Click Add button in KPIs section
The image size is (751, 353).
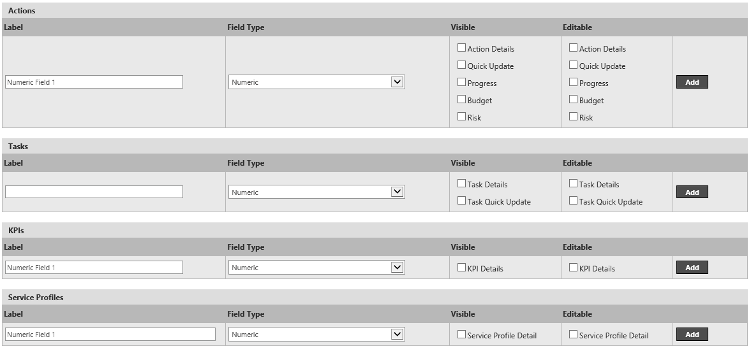[692, 268]
